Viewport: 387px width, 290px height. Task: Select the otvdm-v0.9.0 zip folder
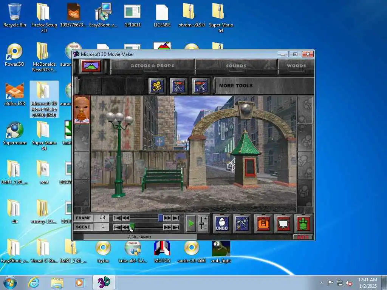[x=192, y=15]
